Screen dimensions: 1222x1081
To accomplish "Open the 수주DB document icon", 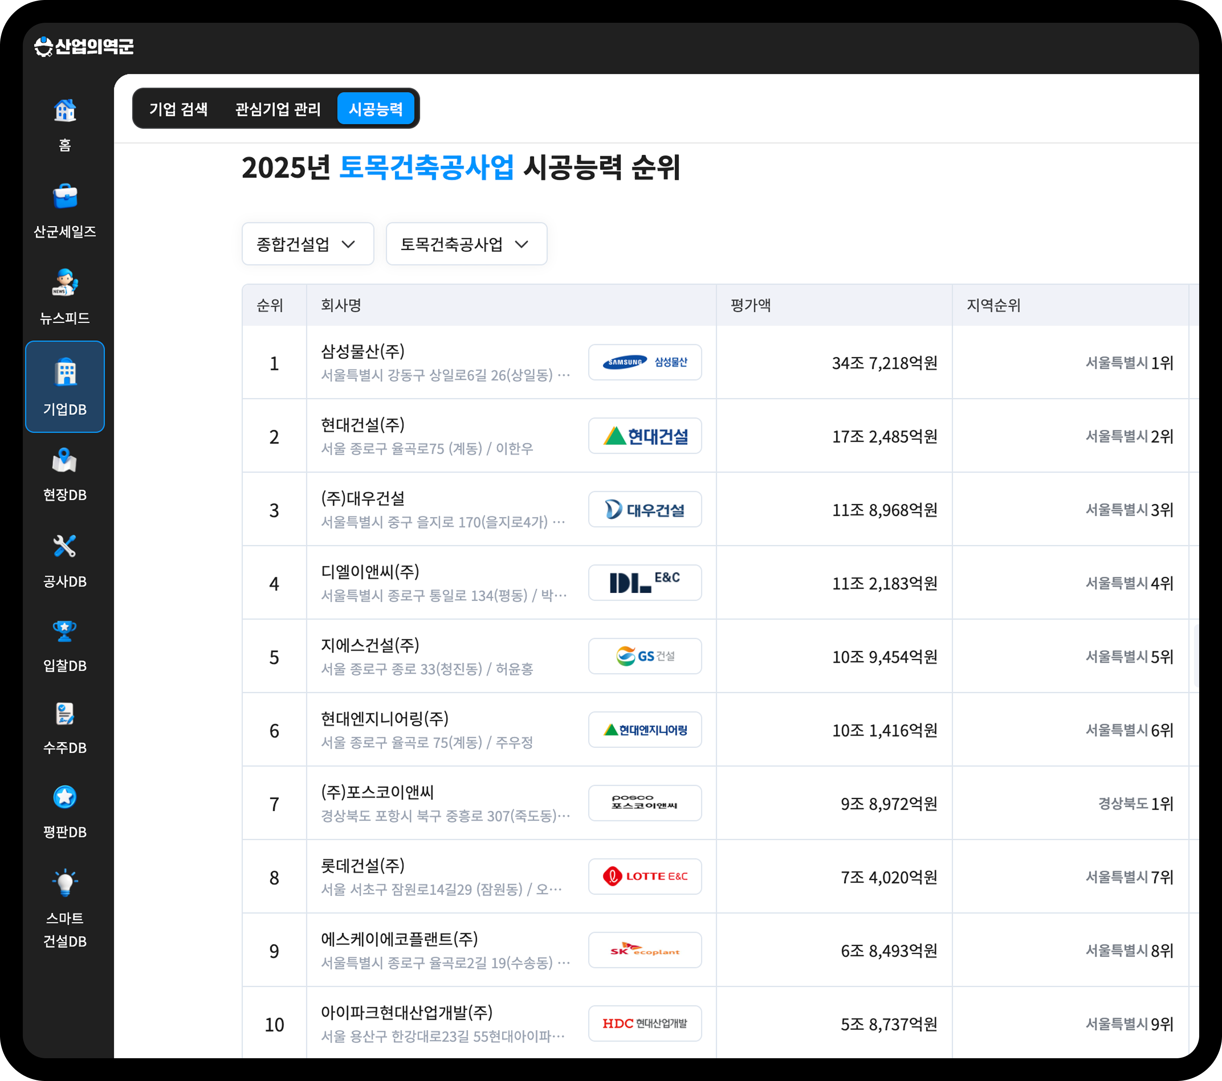I will tap(65, 713).
